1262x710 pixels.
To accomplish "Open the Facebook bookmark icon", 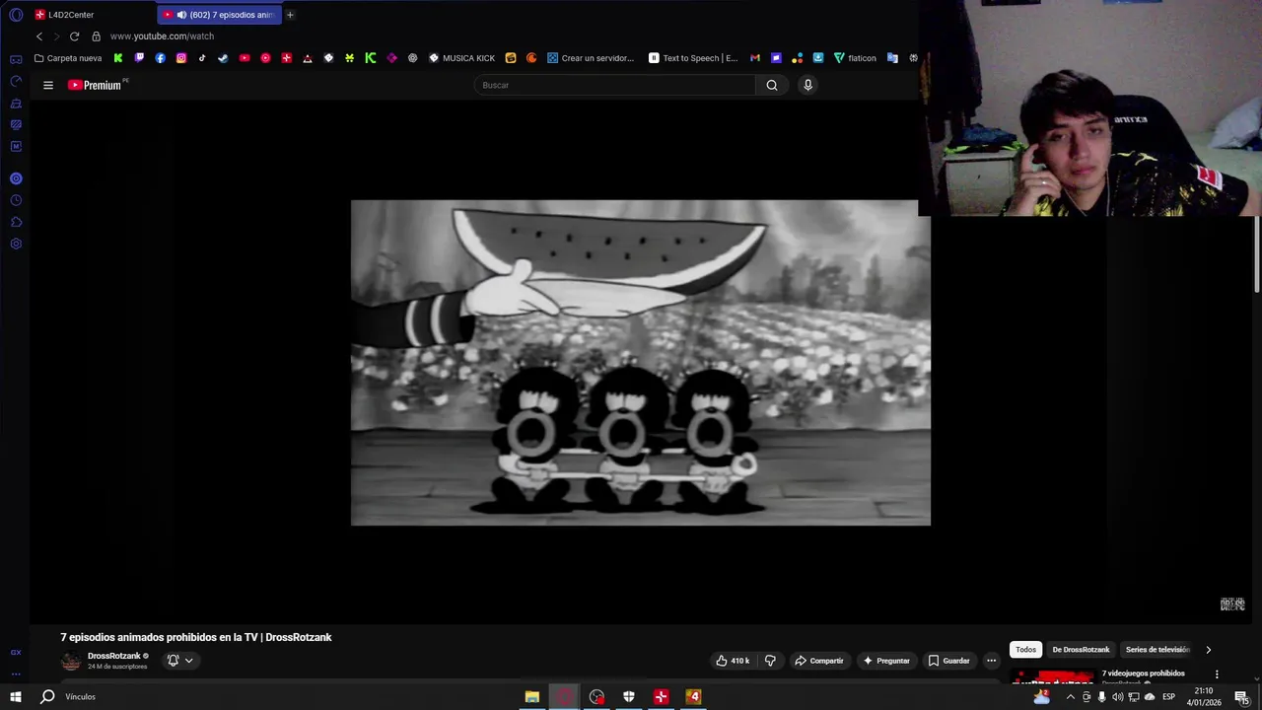I will tap(160, 58).
